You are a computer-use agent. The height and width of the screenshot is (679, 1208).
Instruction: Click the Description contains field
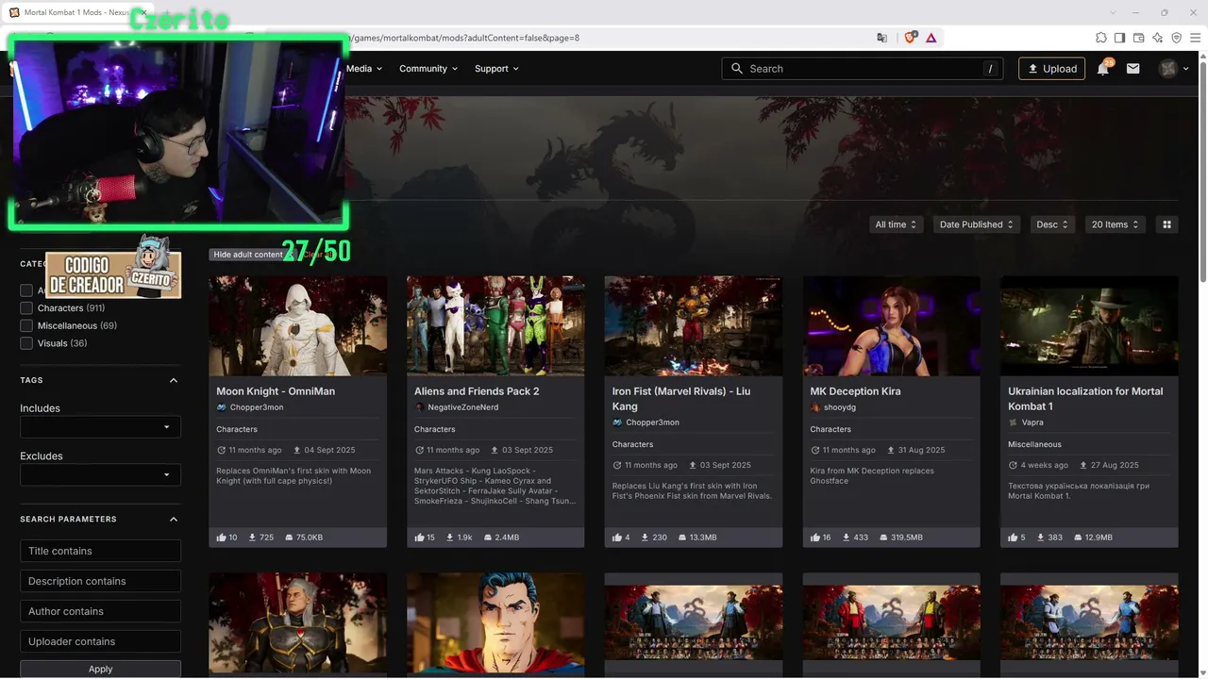tap(100, 581)
